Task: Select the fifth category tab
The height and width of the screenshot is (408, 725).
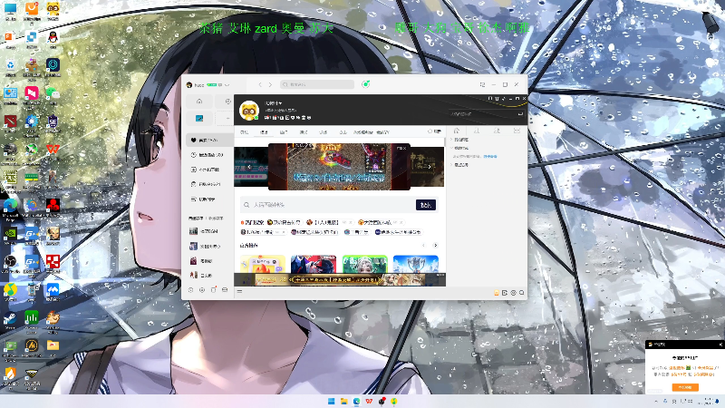Action: 324,132
